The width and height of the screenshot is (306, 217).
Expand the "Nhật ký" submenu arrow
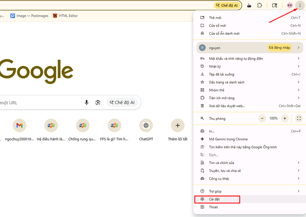(x=298, y=66)
